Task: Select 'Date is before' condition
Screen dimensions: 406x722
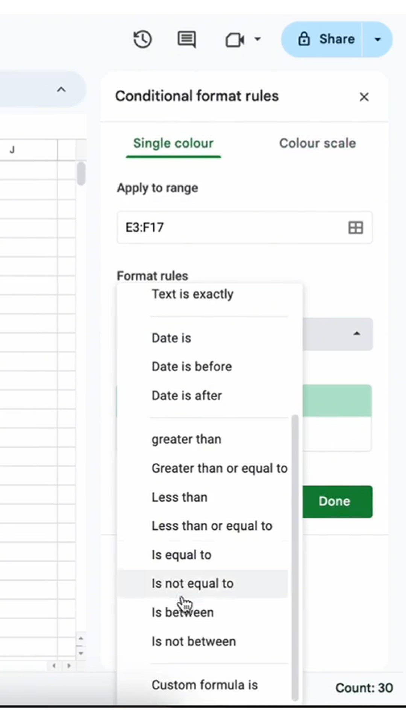Action: [x=192, y=367]
